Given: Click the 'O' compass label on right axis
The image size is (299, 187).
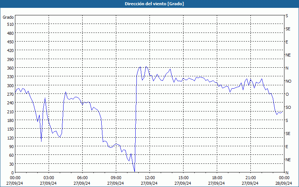Looking at the screenshot, I should pos(287,94).
